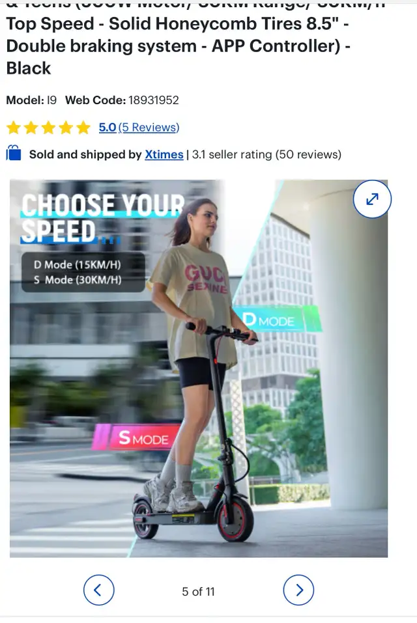Click the pink S MODE badge in image

137,437
